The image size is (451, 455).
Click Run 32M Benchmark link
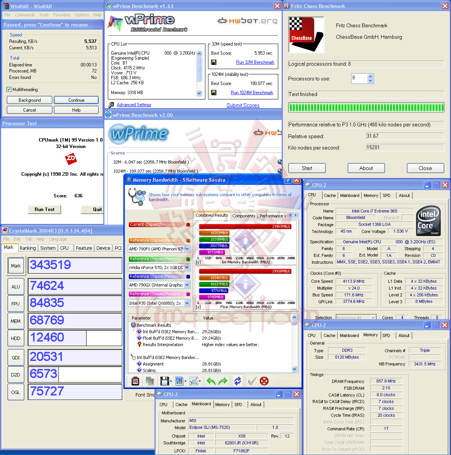[255, 62]
